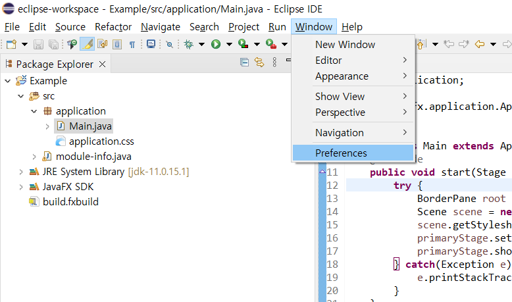The height and width of the screenshot is (302, 512).
Task: Choose New Window menu entry
Action: pos(353,44)
